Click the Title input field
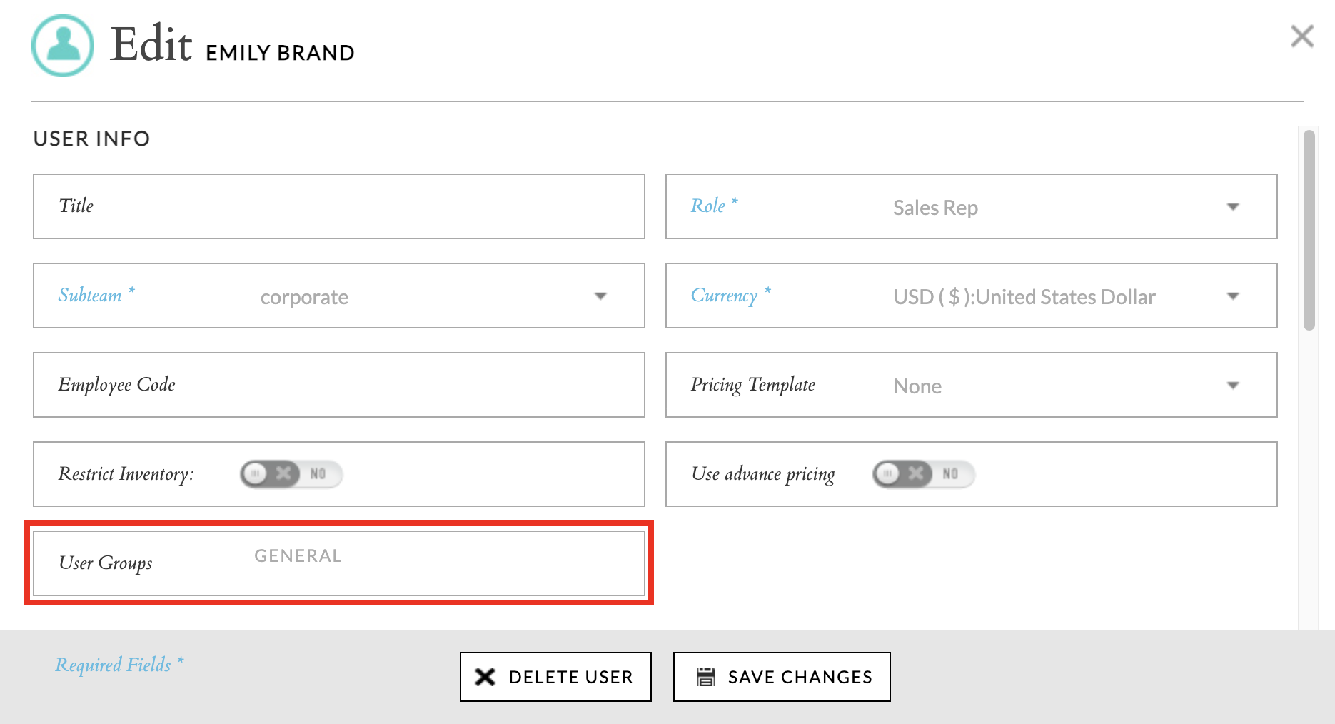Viewport: 1335px width, 724px height. tap(339, 206)
